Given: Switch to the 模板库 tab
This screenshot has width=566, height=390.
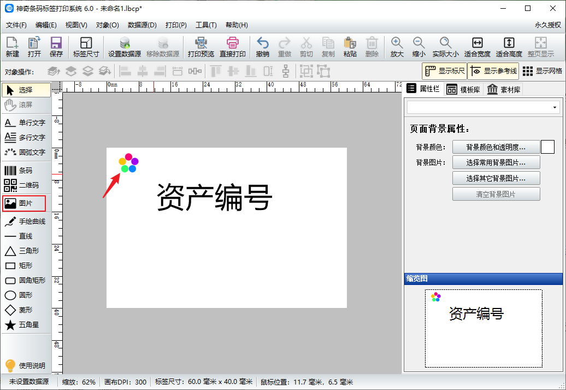Looking at the screenshot, I should point(463,90).
